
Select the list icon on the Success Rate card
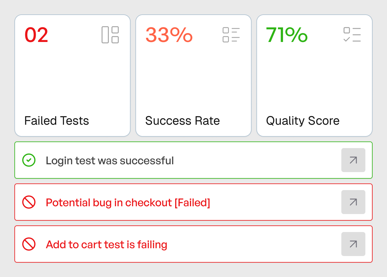tap(231, 35)
